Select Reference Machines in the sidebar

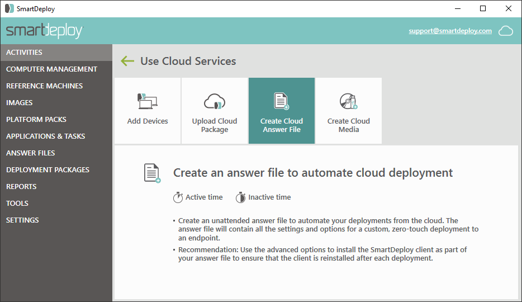click(56, 86)
